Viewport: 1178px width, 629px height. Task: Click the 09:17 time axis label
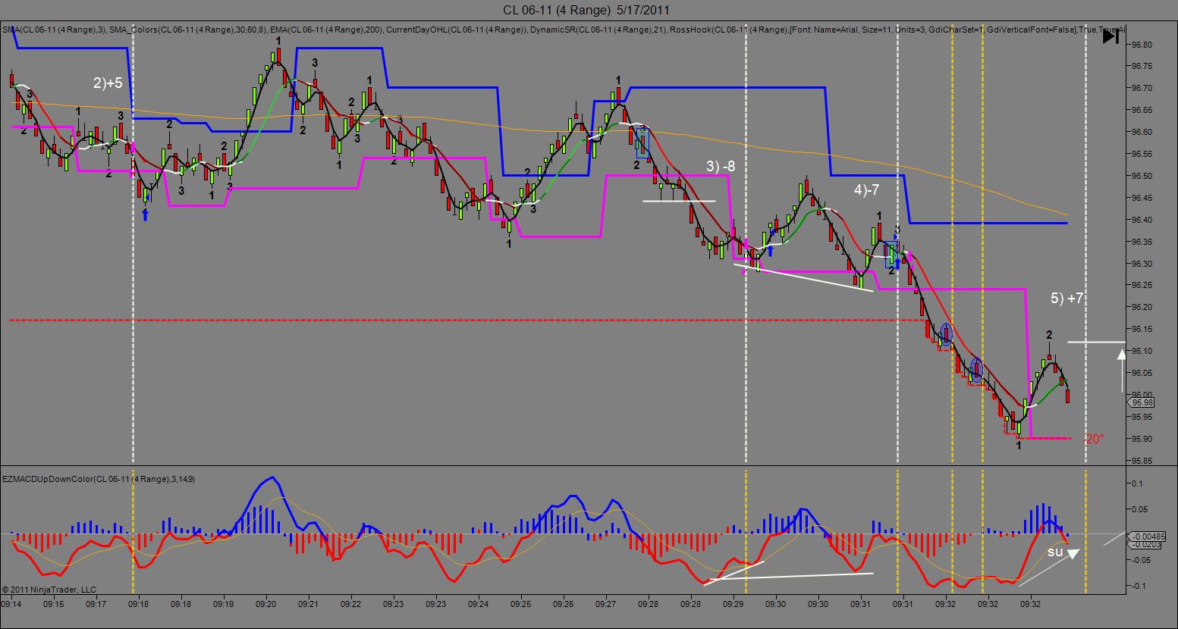click(x=96, y=604)
